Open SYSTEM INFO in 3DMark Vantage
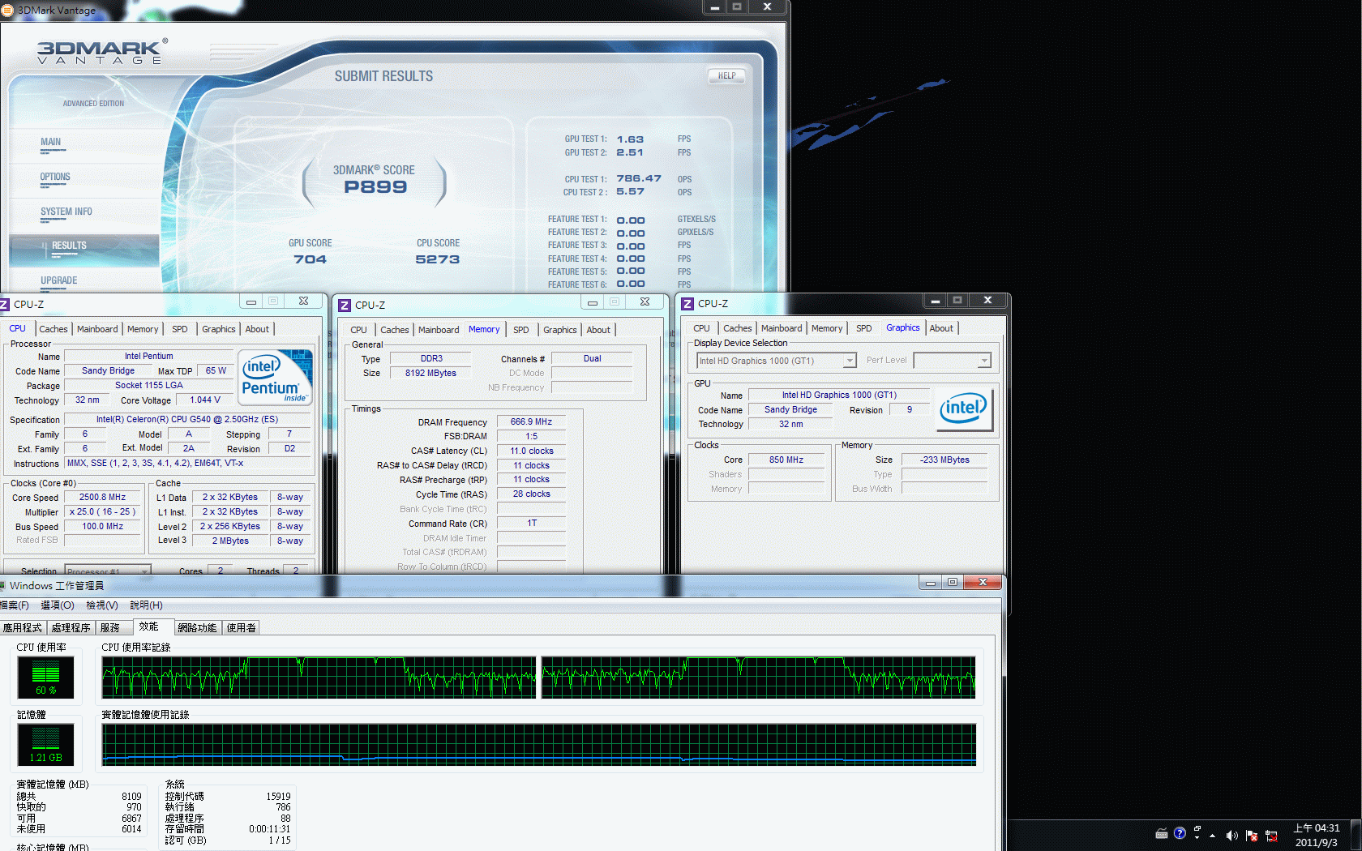Viewport: 1362px width, 851px height. (66, 212)
